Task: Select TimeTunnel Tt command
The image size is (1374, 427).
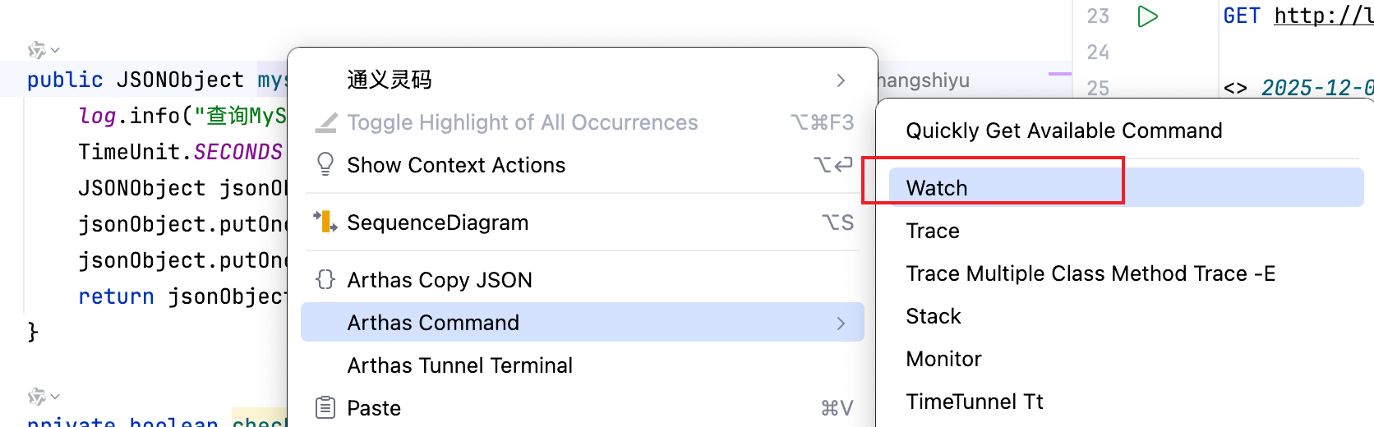Action: click(974, 402)
